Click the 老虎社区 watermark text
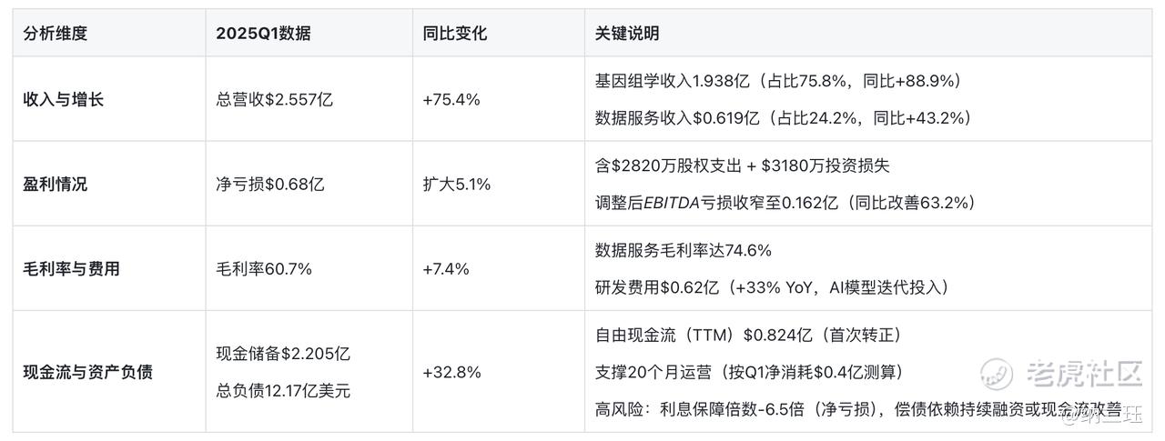 click(1083, 372)
